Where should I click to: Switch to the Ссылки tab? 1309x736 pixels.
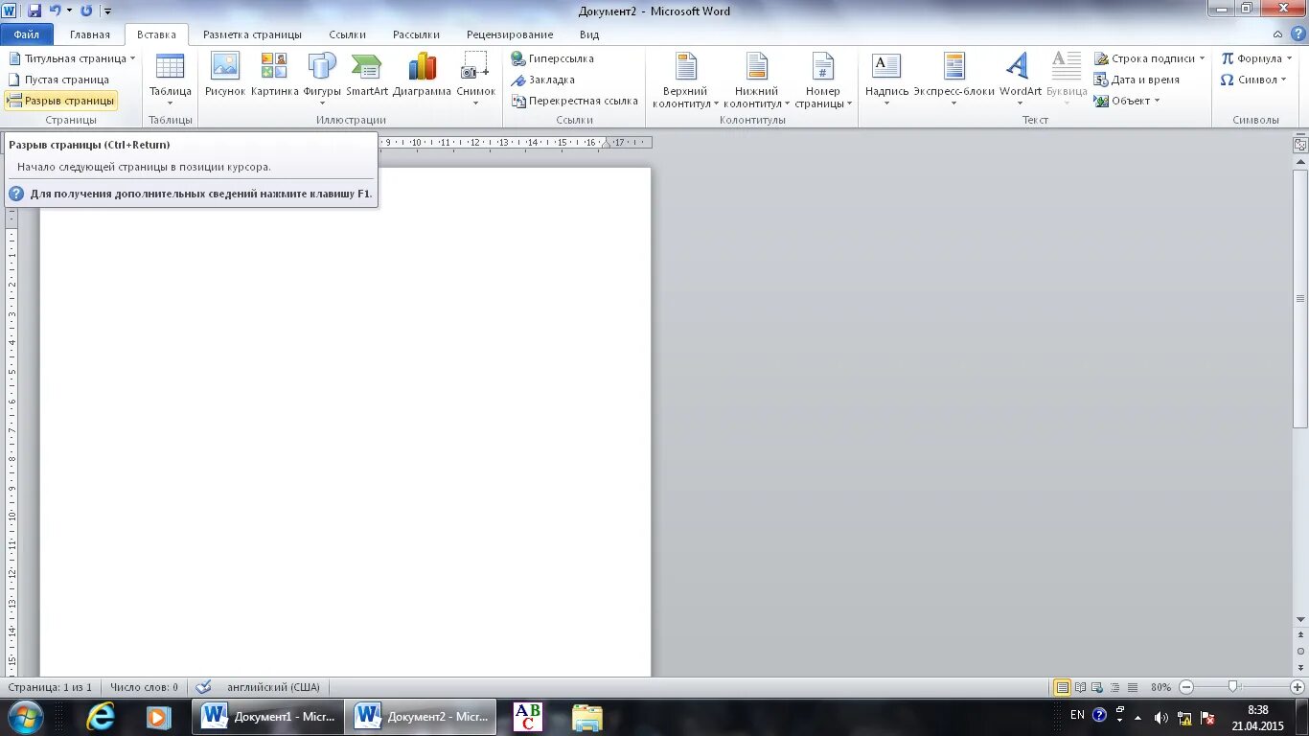coord(348,34)
